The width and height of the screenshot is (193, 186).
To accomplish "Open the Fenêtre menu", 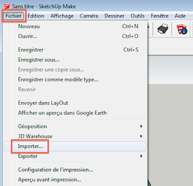I will click(159, 16).
